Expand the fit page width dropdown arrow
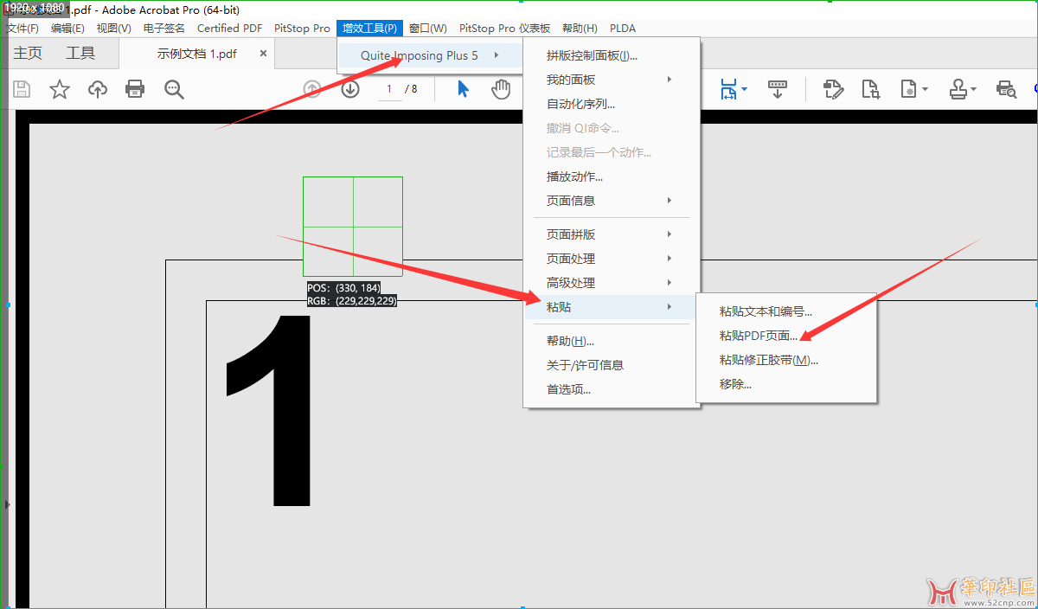Screen dimensions: 1038x609 (x=745, y=89)
